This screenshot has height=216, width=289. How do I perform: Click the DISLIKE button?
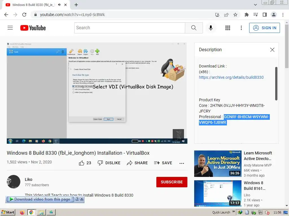[109, 163]
